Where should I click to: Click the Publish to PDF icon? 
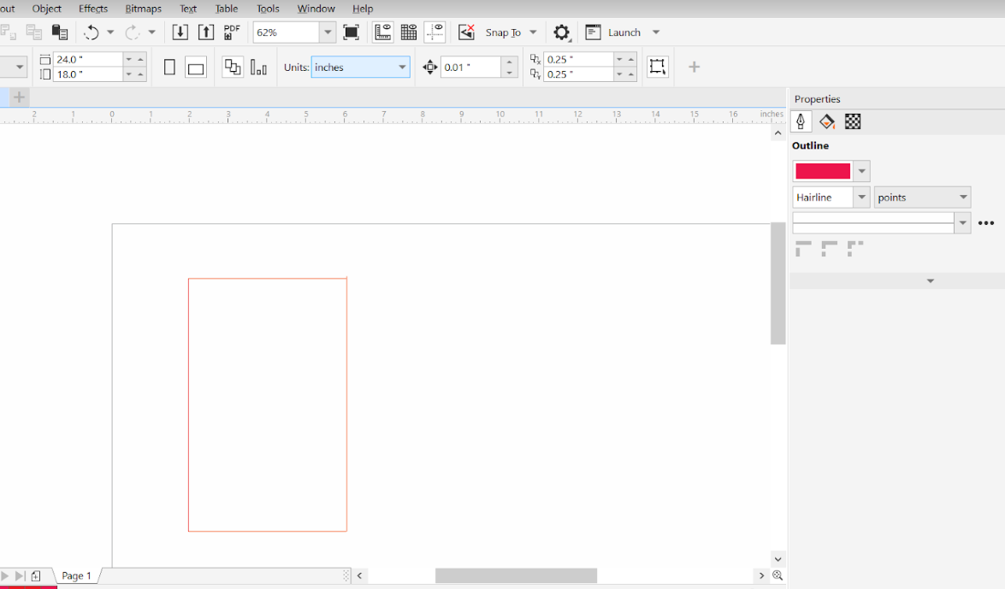[x=232, y=32]
